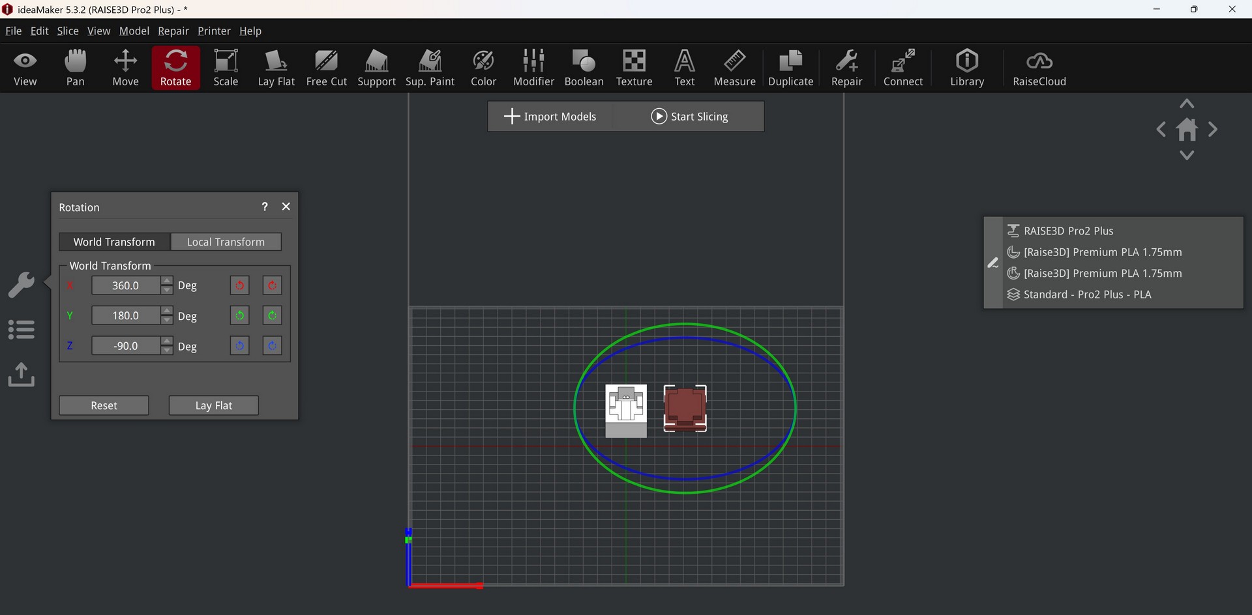Select the View tool in toolbar
The width and height of the screenshot is (1252, 615).
point(25,68)
